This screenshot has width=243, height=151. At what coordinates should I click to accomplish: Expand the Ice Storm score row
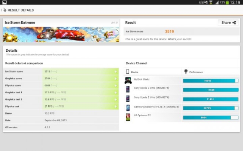pos(115,72)
